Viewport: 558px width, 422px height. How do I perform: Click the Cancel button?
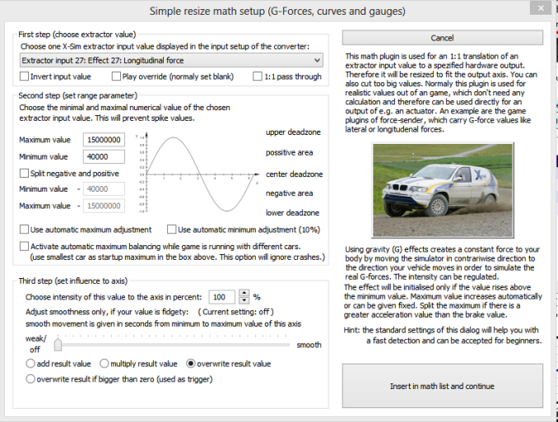click(x=442, y=38)
